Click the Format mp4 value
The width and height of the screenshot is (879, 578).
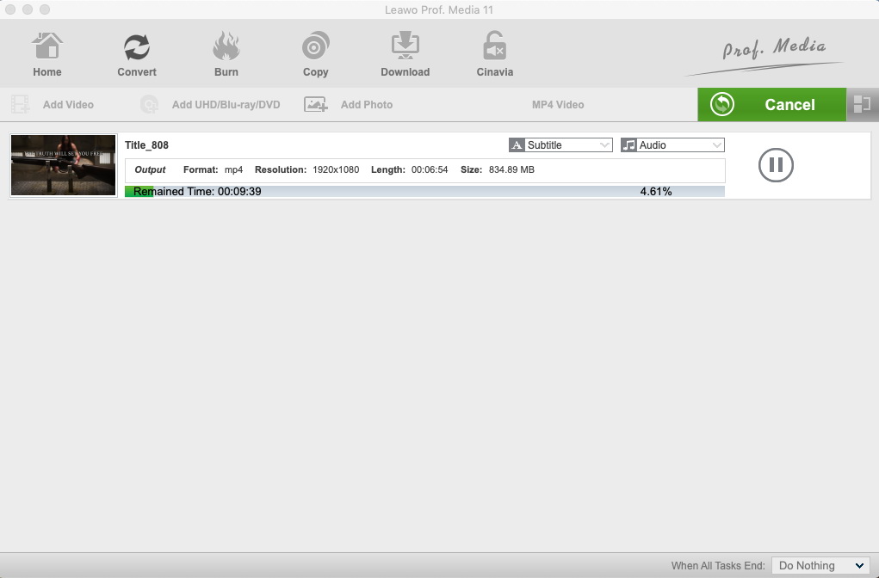pyautogui.click(x=234, y=169)
